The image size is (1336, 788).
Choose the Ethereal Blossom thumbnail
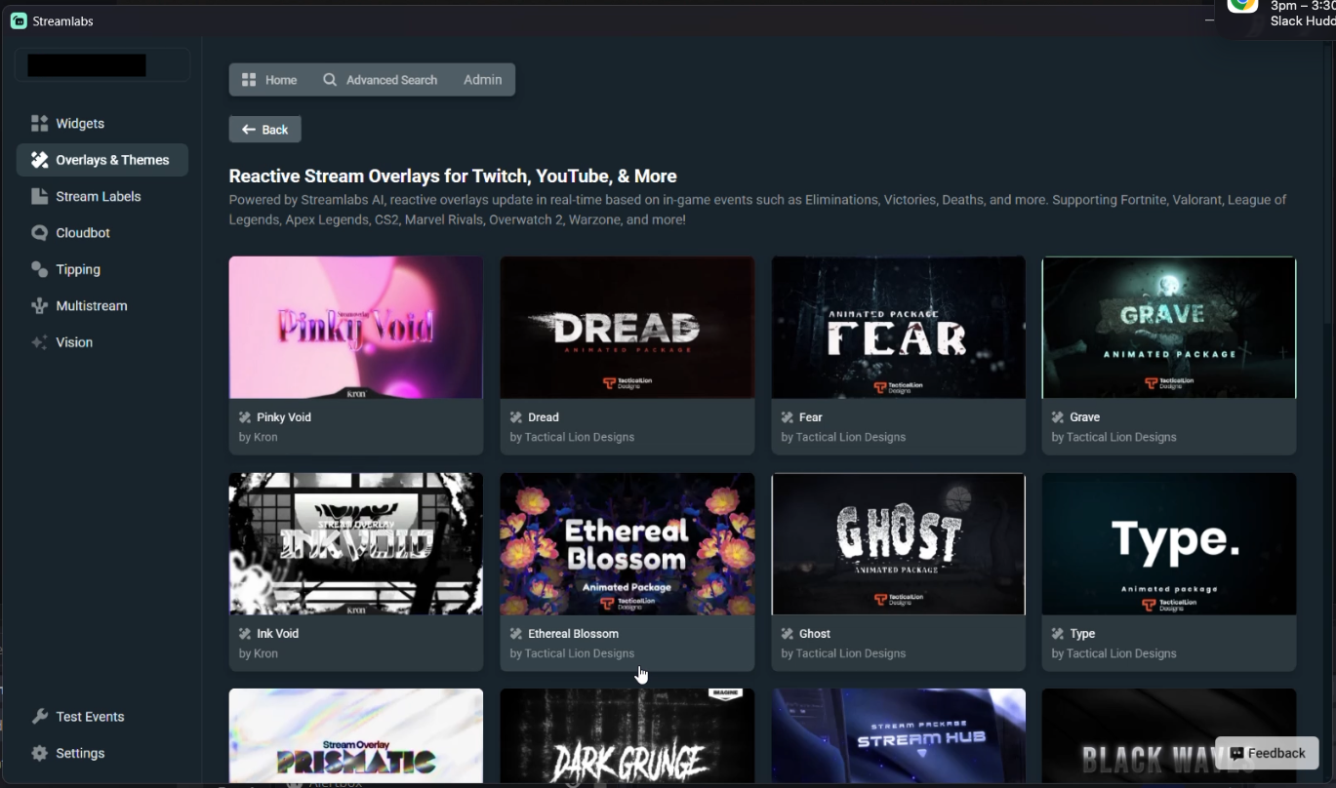tap(628, 544)
